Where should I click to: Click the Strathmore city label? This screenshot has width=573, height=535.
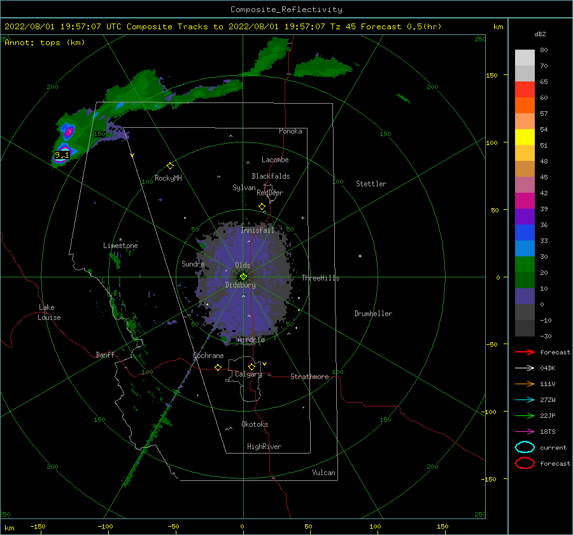point(309,377)
